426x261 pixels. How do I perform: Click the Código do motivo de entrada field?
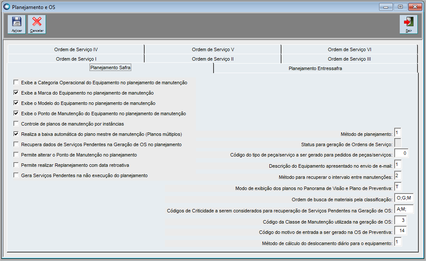400,230
